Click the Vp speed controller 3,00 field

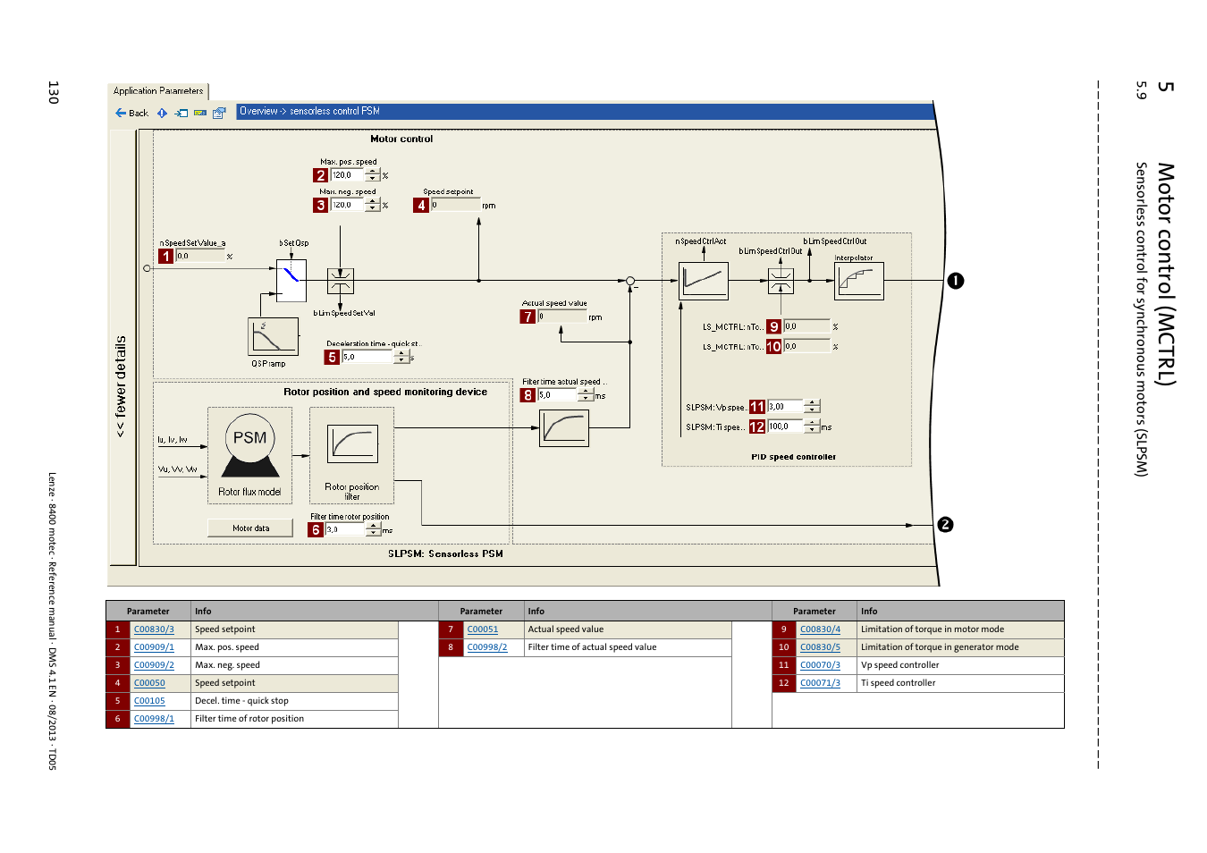click(x=786, y=406)
